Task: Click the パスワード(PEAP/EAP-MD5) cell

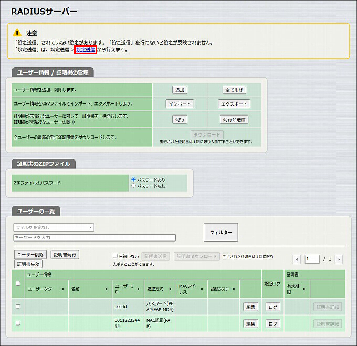Action: (160, 307)
